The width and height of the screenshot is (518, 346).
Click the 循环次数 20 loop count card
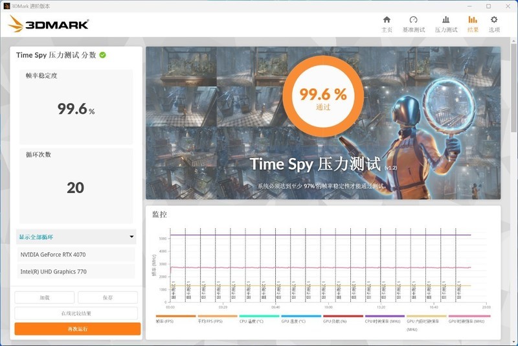click(x=76, y=186)
